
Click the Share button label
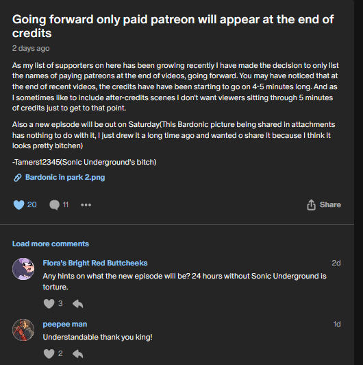pyautogui.click(x=330, y=204)
